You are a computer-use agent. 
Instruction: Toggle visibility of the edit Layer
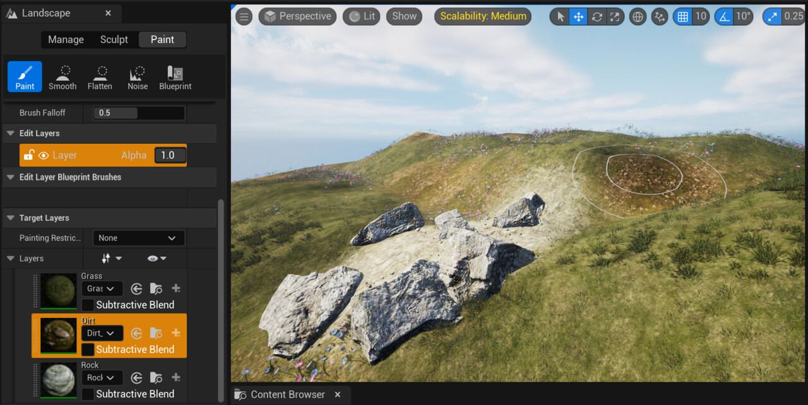(x=43, y=155)
